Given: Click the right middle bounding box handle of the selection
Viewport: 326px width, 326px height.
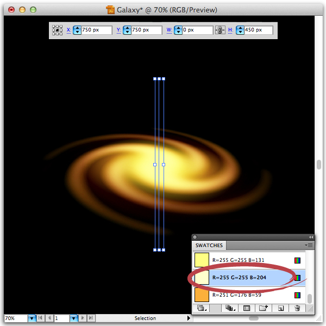Looking at the screenshot, I should (164, 165).
